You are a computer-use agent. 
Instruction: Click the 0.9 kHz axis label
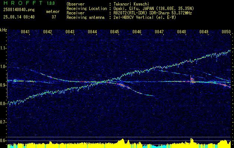(3, 85)
